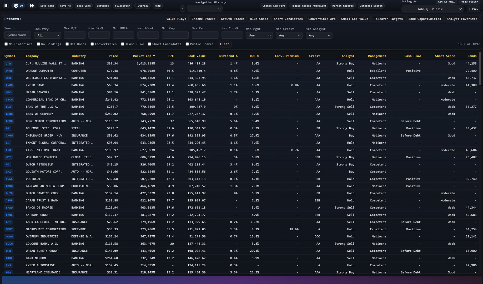Apply the Blue Chips preset
The height and width of the screenshot is (284, 483).
click(259, 19)
